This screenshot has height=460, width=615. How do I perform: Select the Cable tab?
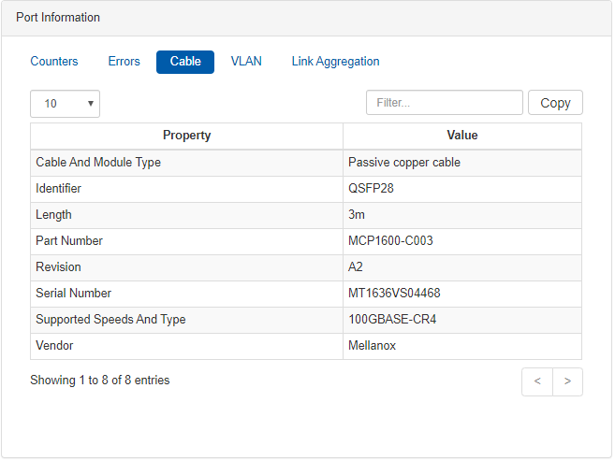[x=185, y=62]
